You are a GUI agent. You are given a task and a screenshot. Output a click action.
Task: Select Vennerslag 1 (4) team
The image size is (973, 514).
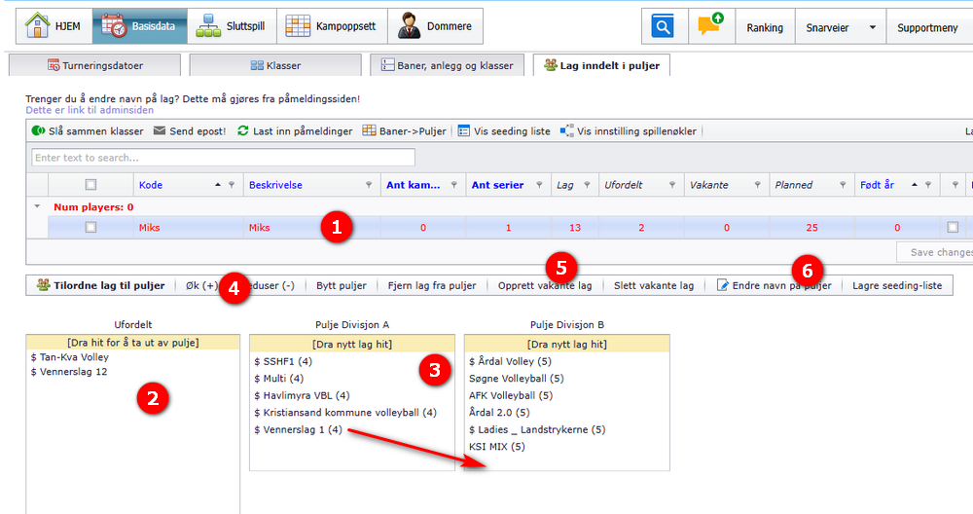298,429
